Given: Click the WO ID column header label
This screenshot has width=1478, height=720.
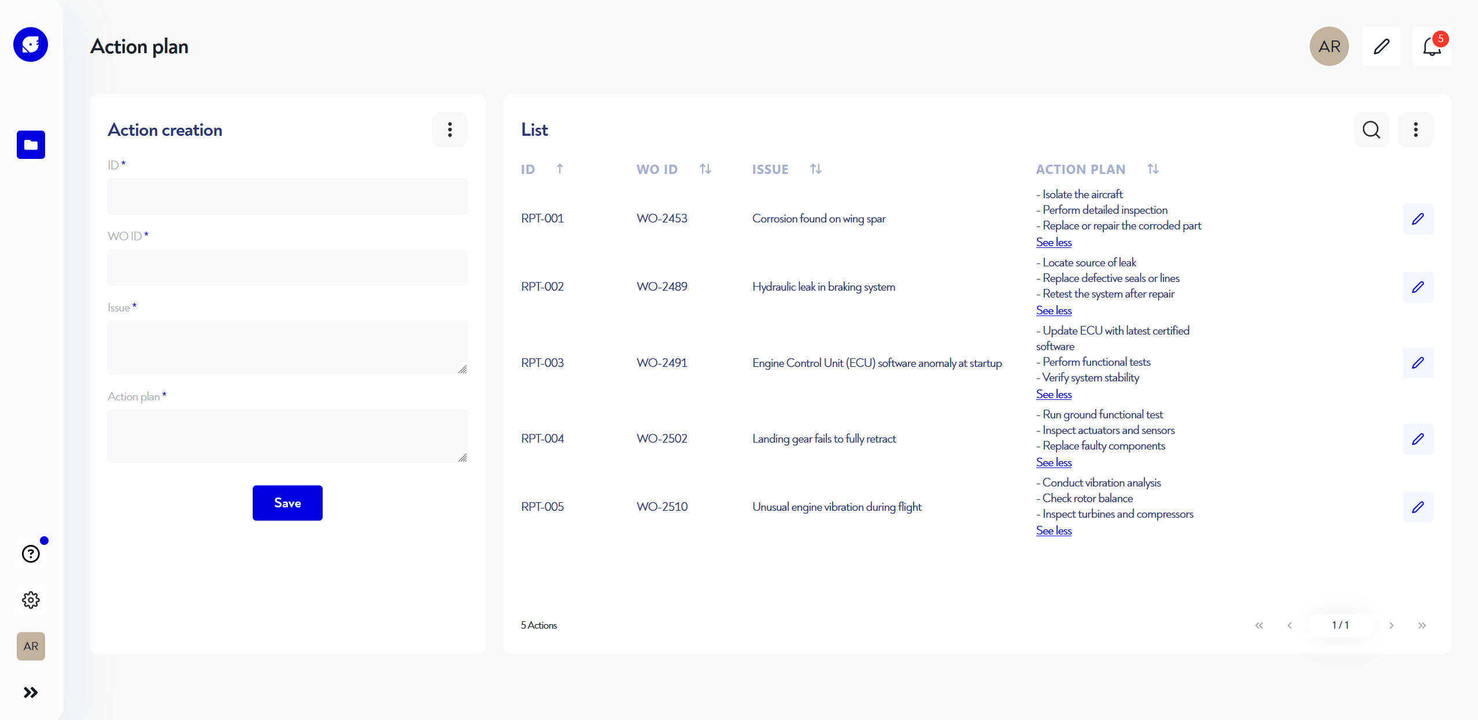Looking at the screenshot, I should pyautogui.click(x=657, y=169).
